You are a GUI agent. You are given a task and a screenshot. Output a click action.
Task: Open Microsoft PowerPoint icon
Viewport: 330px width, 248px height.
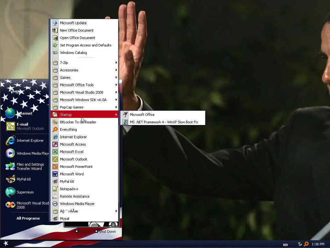coord(55,166)
